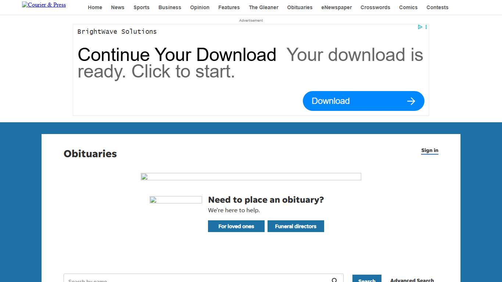Go to the Sports section

pos(141,7)
